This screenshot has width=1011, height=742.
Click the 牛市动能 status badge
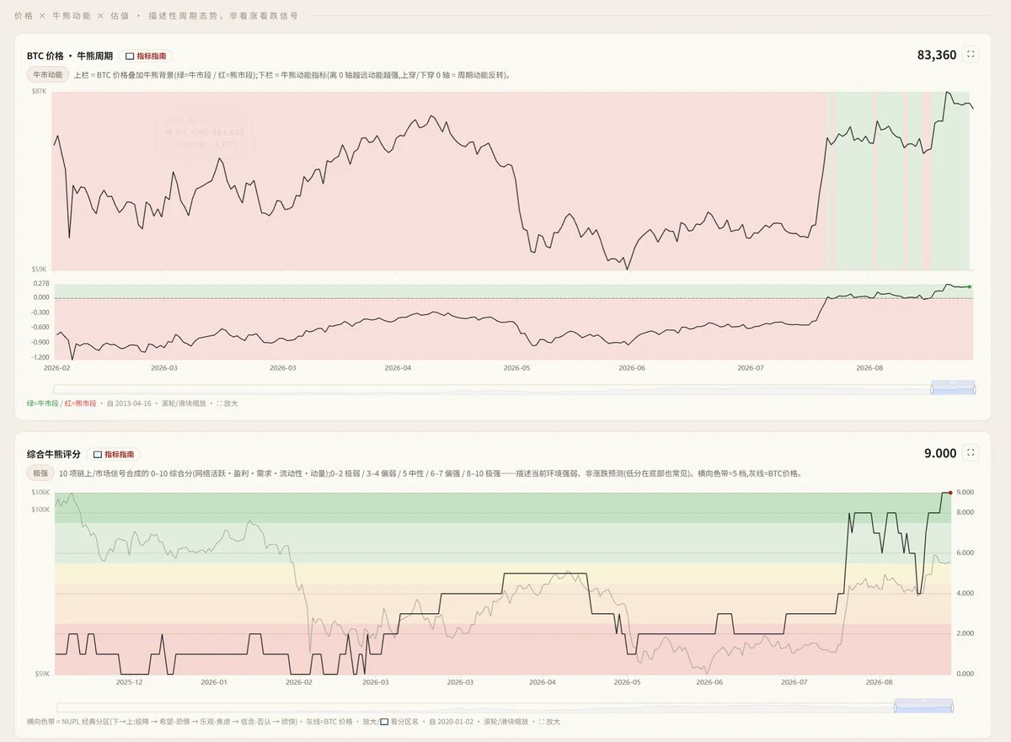coord(48,74)
